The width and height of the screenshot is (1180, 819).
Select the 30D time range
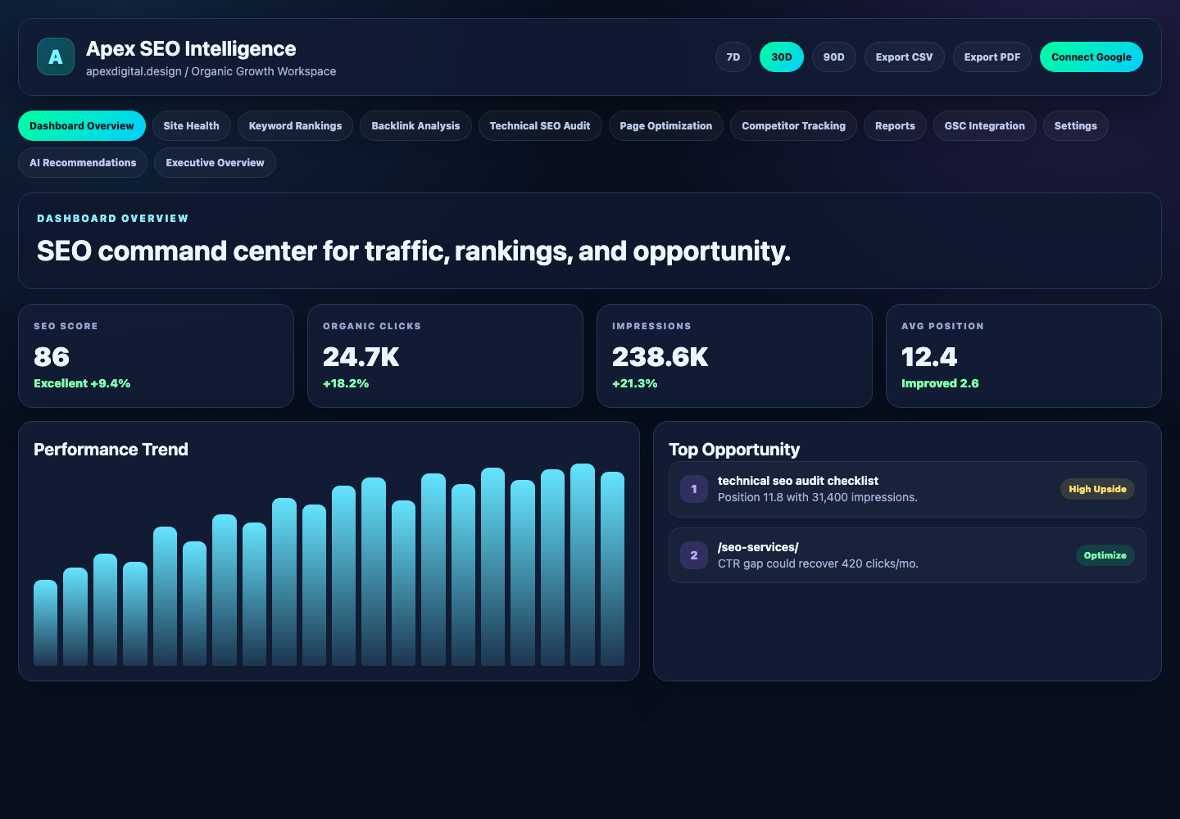[x=782, y=57]
